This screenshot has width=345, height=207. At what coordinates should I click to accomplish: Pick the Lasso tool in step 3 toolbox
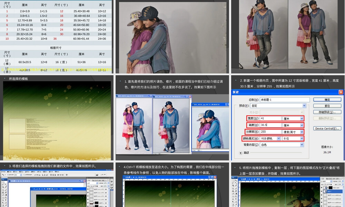3,185
